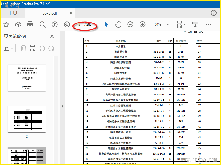
Task: Click cell 路基排水工程数量图表
Action: click(121, 148)
